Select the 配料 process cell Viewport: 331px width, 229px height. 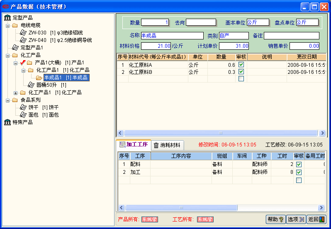point(140,164)
